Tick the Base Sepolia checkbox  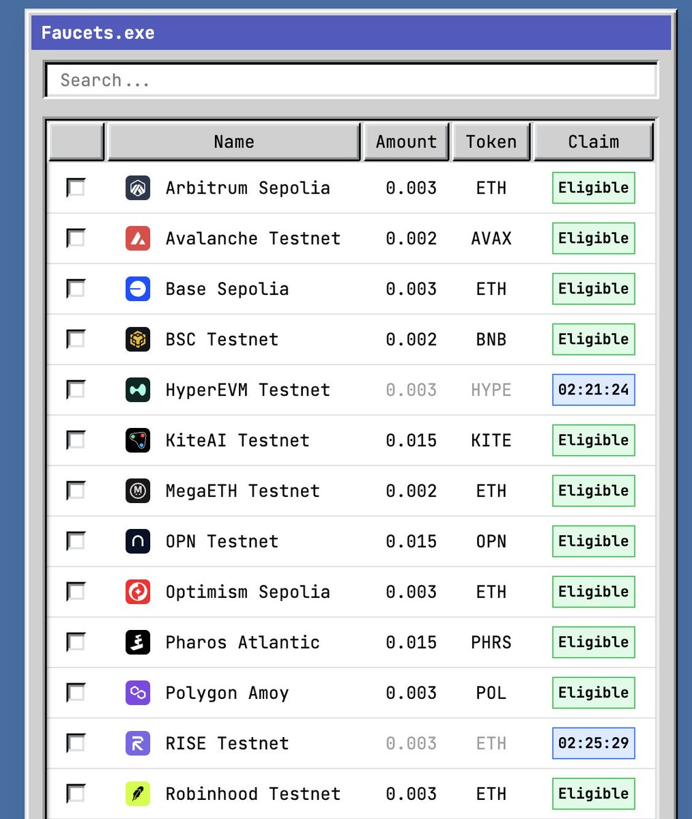tap(76, 289)
